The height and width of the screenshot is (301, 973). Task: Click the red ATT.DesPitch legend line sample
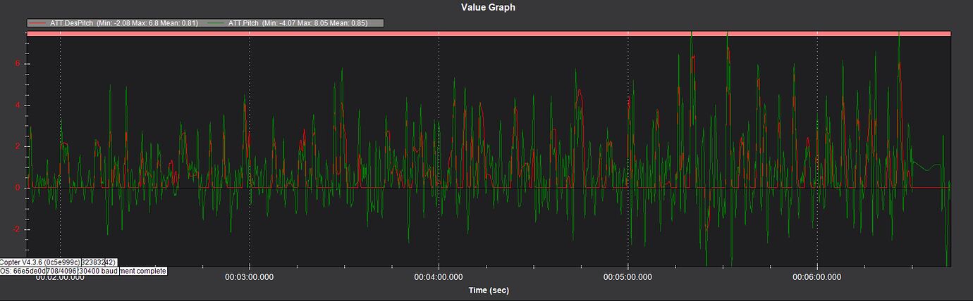38,23
